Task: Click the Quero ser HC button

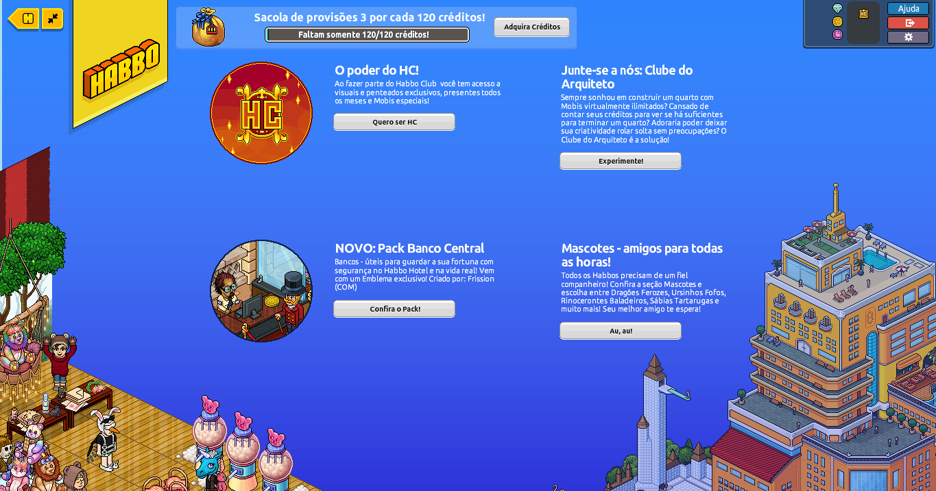Action: [394, 122]
